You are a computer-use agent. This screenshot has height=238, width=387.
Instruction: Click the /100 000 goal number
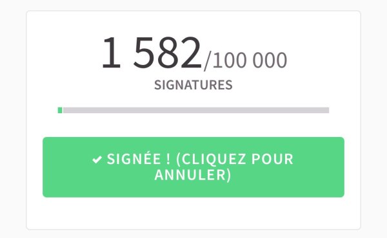245,60
